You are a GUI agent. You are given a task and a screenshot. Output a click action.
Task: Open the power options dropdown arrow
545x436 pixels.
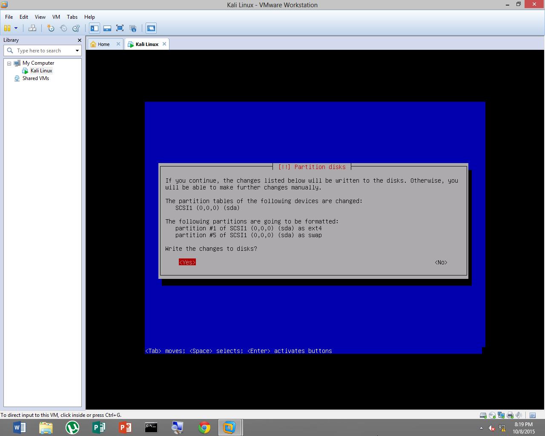click(16, 28)
